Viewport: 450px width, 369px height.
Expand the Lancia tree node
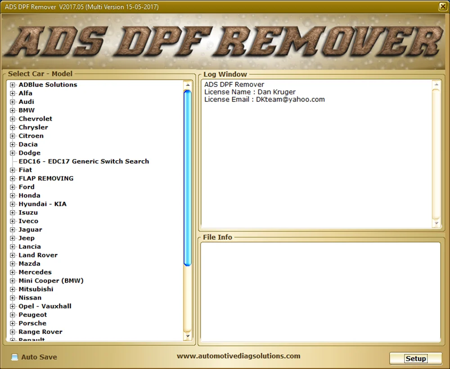point(12,247)
